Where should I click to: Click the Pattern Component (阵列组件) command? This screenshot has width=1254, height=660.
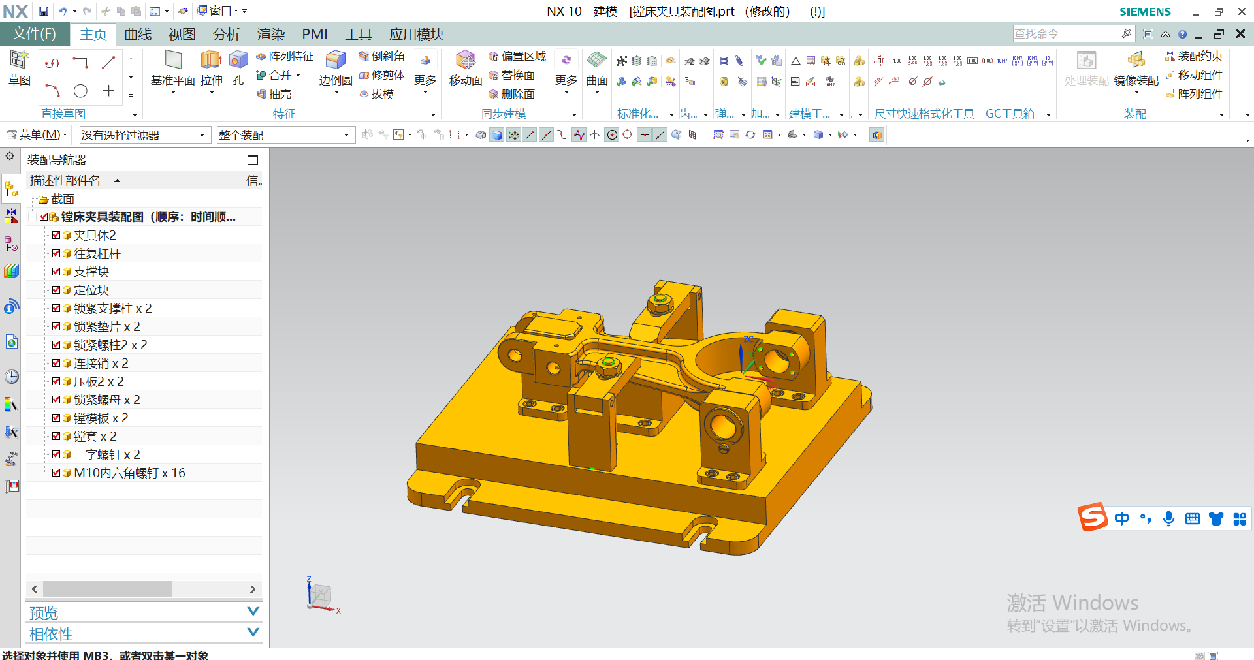point(1194,94)
